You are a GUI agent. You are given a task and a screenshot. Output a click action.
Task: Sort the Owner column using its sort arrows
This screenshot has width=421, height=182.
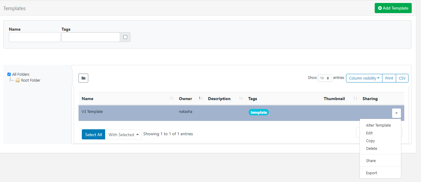tap(200, 98)
